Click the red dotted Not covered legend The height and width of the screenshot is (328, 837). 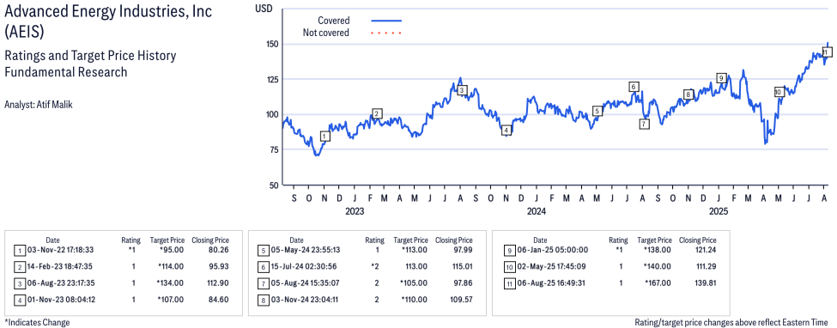(386, 33)
